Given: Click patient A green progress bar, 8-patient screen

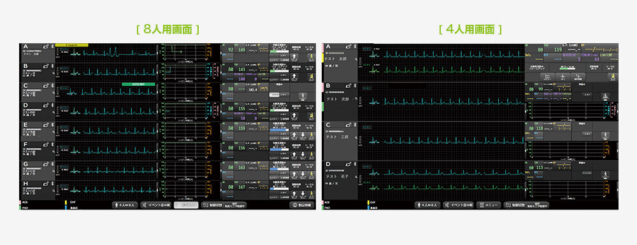Looking at the screenshot, I should tap(280, 52).
